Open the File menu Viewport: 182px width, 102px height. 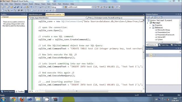coord(2,4)
